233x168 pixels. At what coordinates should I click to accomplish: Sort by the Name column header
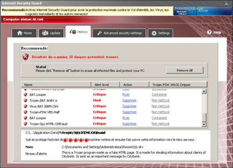[x=56, y=85]
